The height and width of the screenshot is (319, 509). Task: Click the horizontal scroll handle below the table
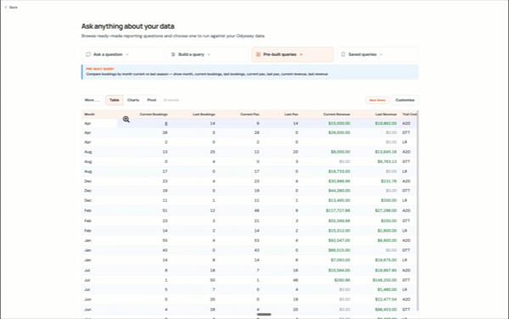[264, 314]
